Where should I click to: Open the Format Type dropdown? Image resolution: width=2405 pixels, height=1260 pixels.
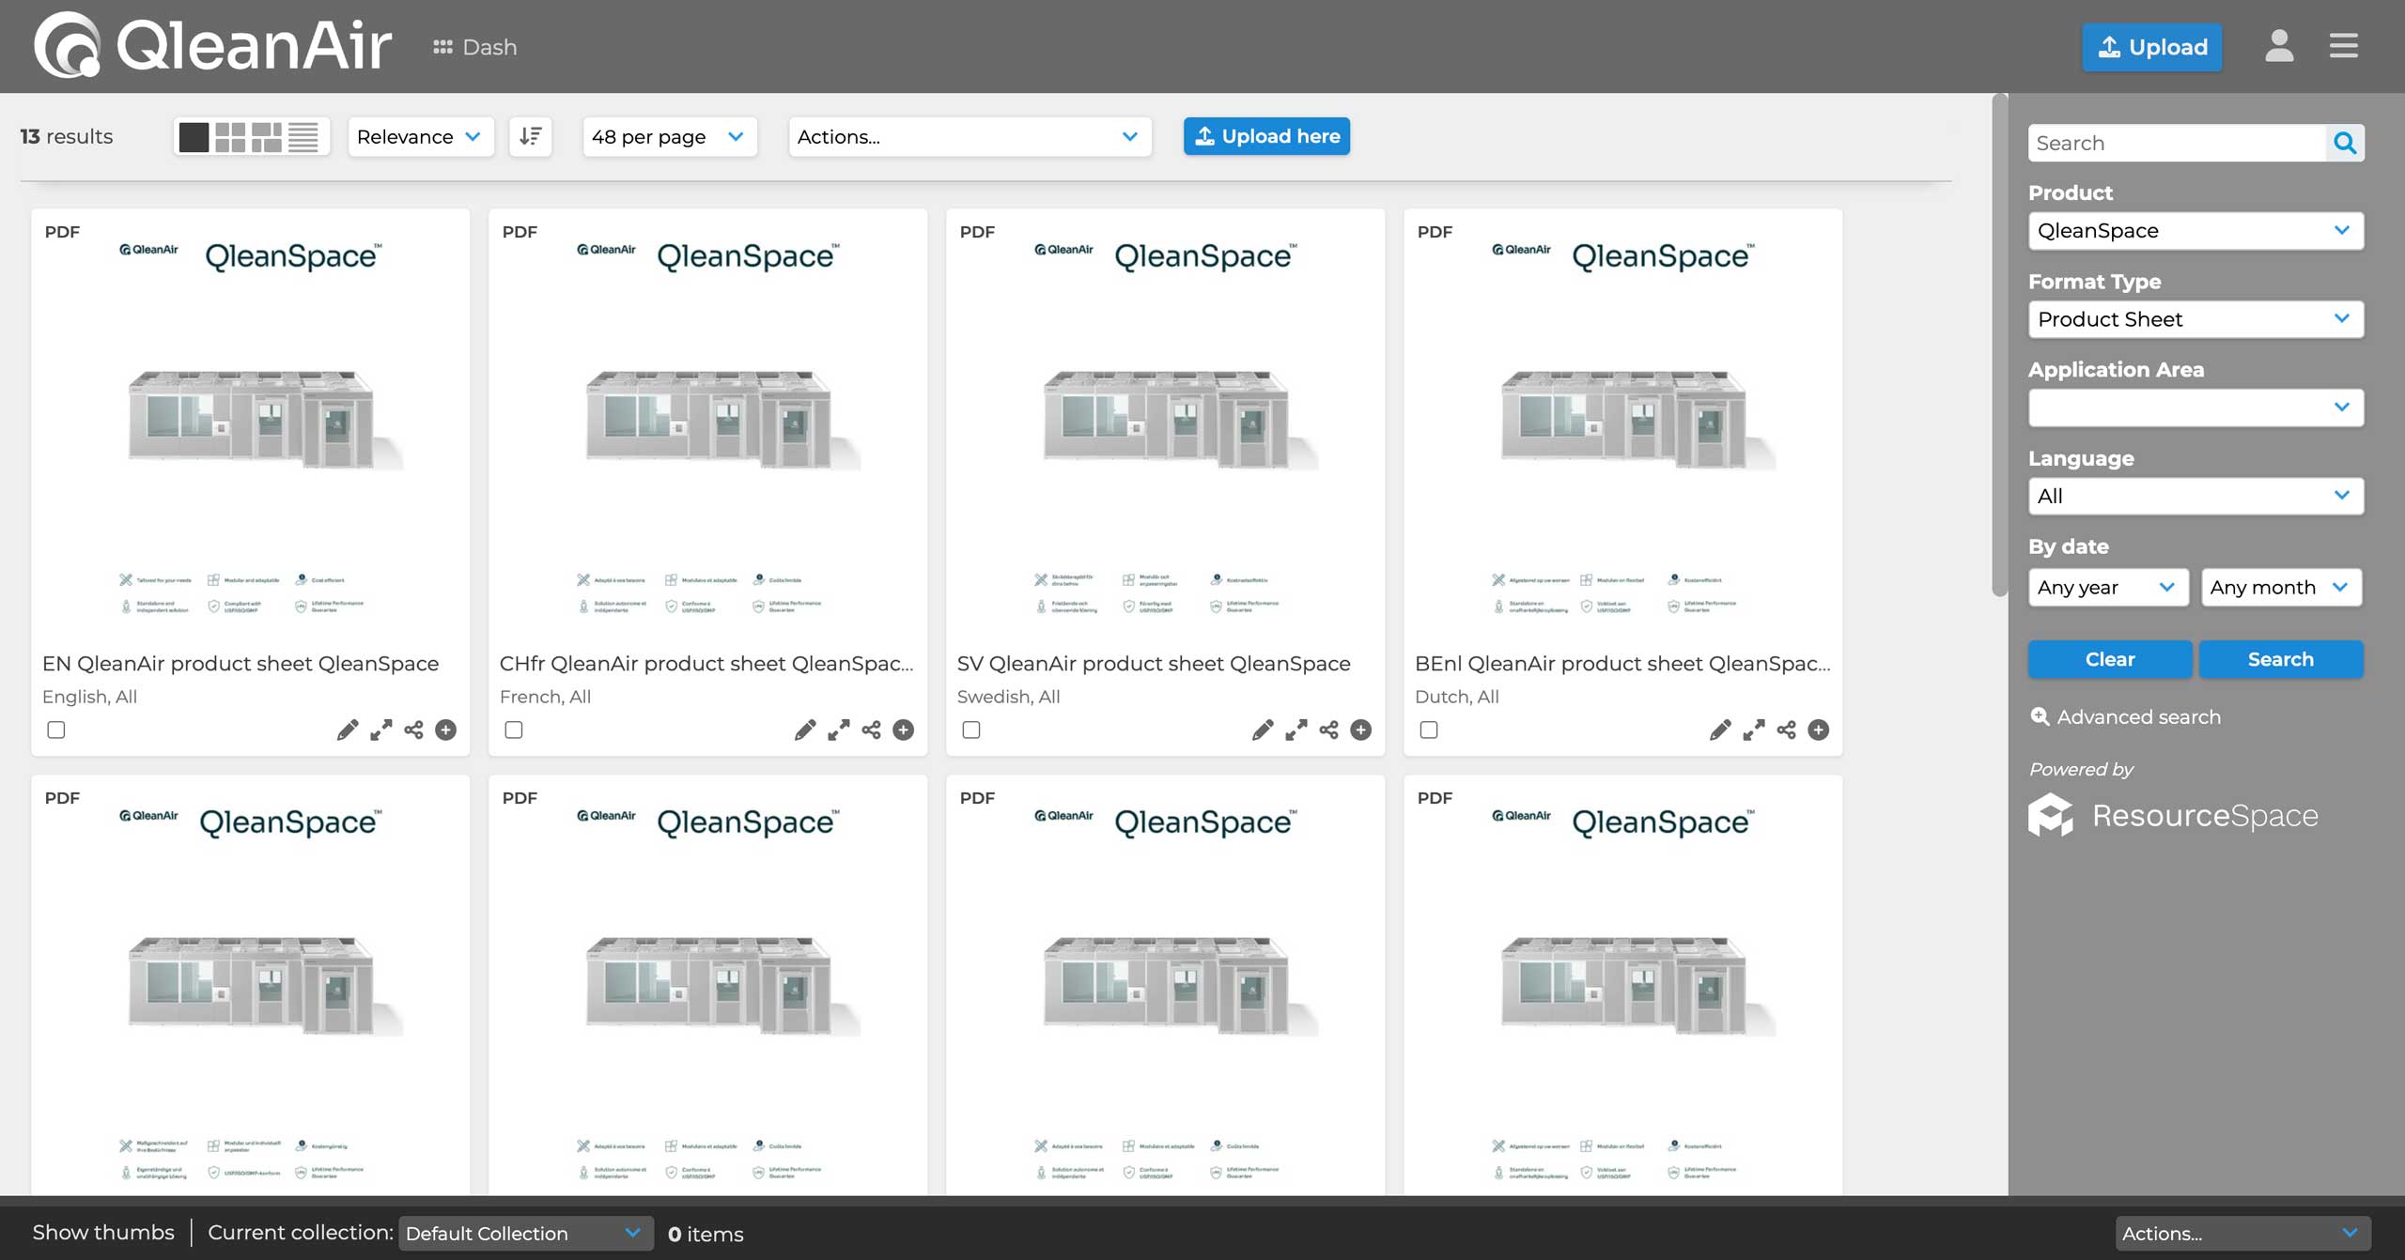click(x=2196, y=319)
